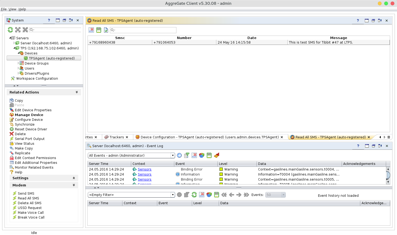
Task: Open the pie chart icon in the upper Event Log toolbar
Action: coord(202,155)
